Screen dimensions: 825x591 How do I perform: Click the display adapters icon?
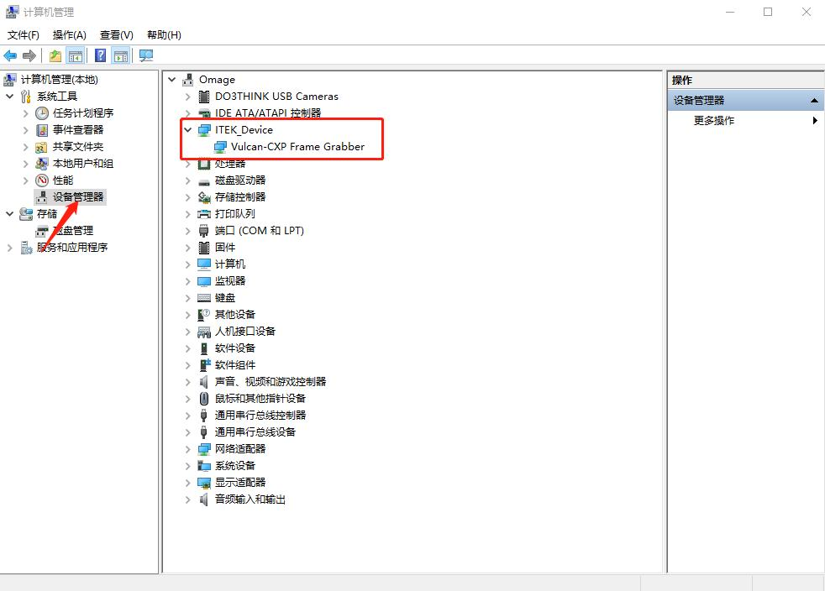tap(204, 483)
